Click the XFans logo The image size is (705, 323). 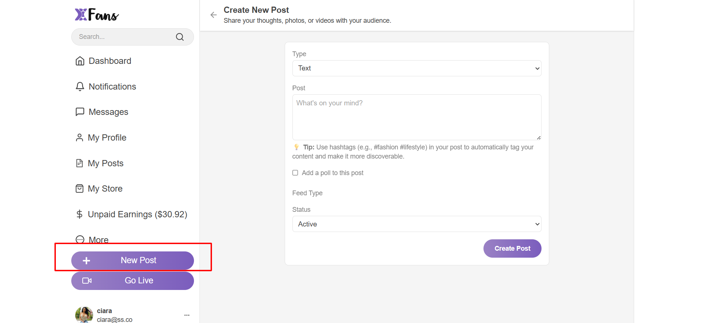tap(97, 15)
